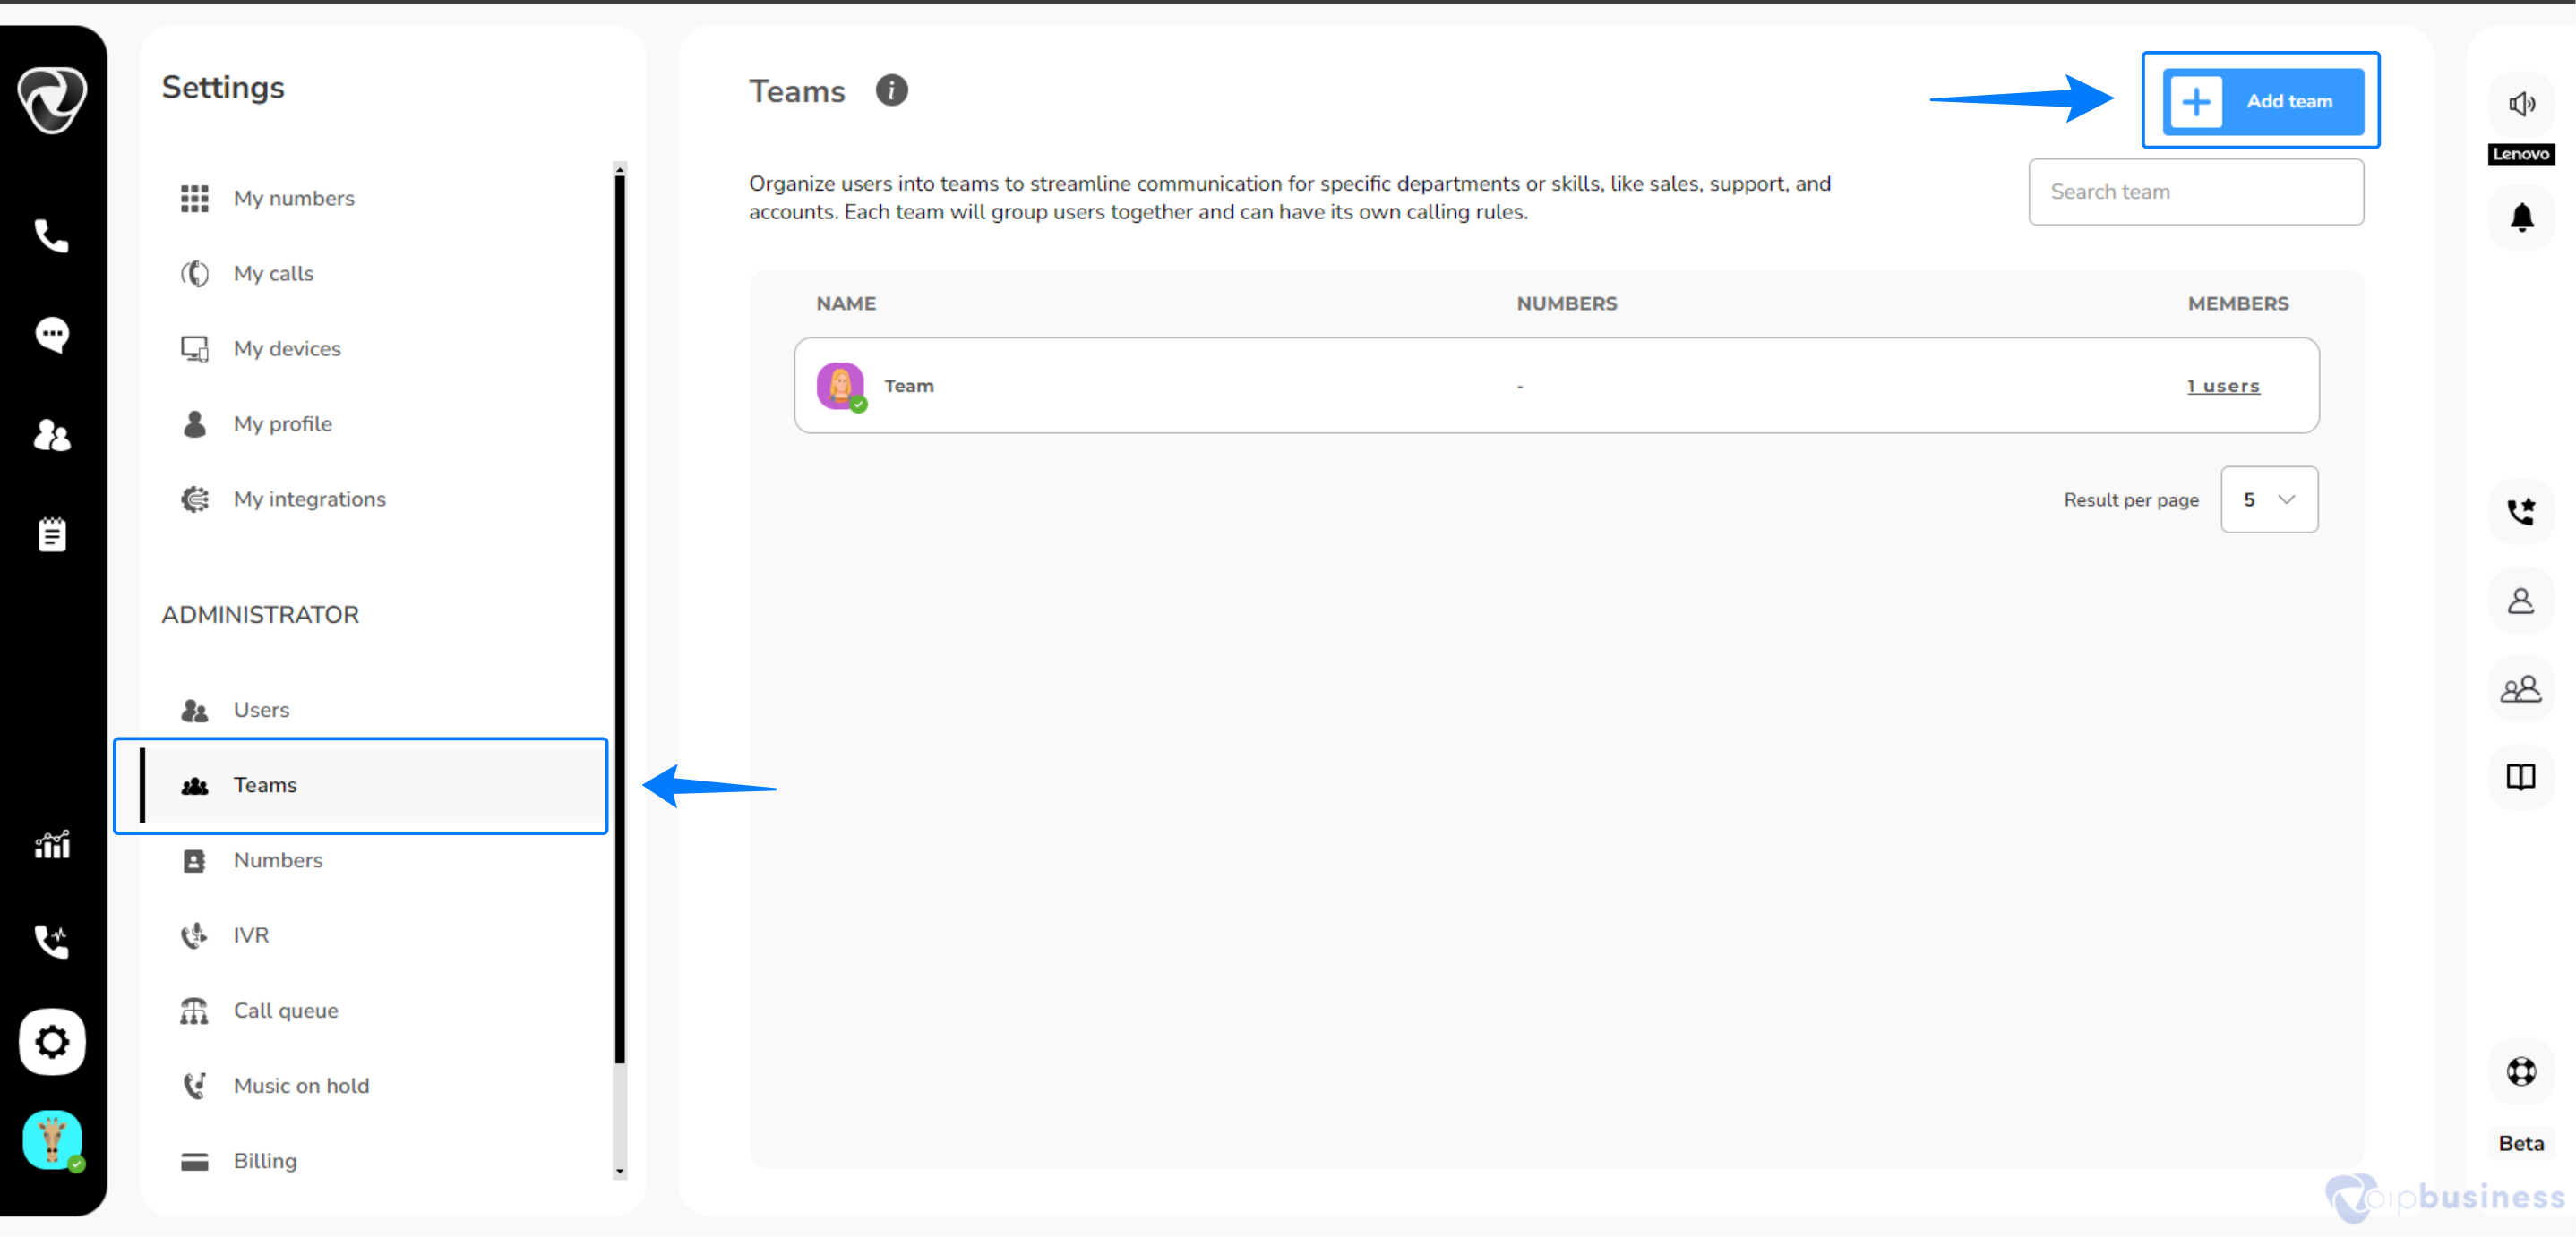
Task: Open IVR settings
Action: [251, 935]
